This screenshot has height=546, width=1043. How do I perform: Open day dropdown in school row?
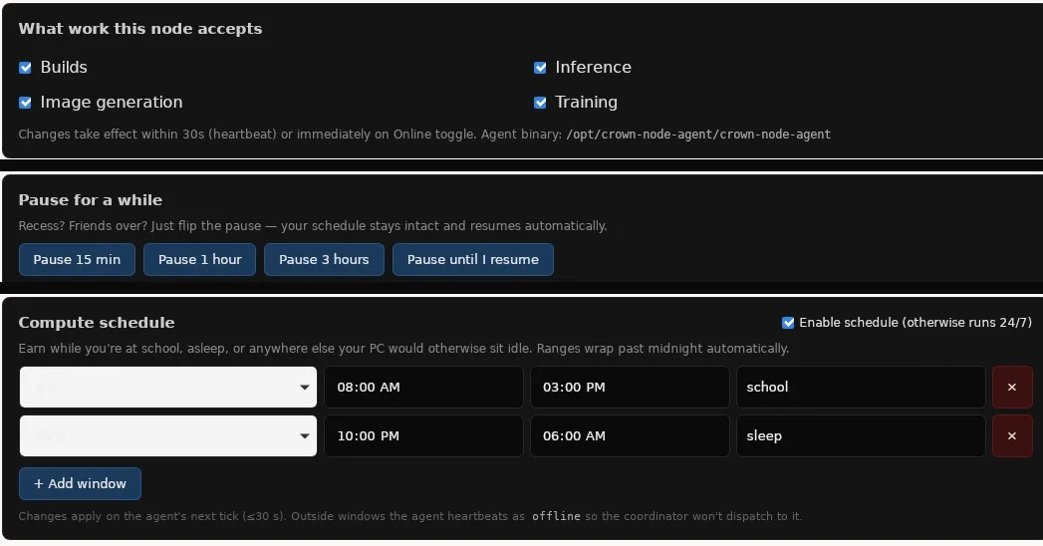[168, 387]
